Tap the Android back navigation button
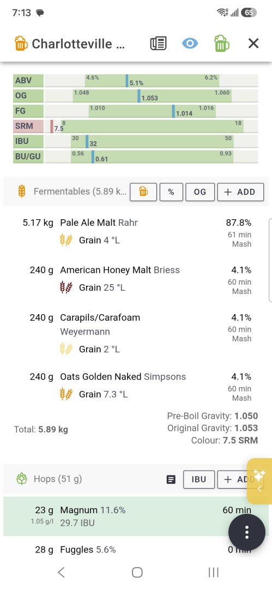272x589 pixels. click(x=62, y=572)
